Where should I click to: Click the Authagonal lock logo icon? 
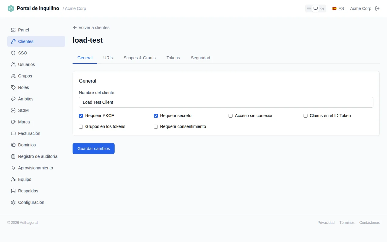pyautogui.click(x=11, y=8)
